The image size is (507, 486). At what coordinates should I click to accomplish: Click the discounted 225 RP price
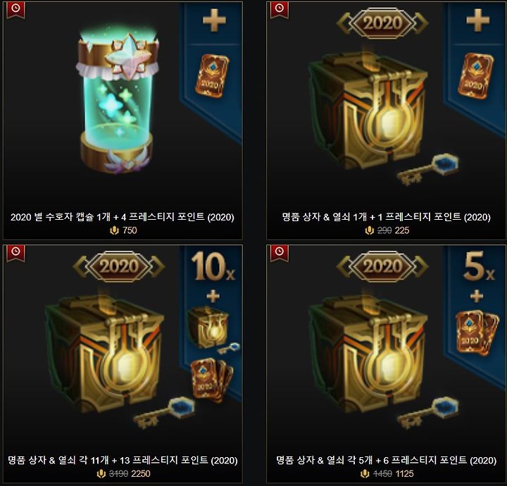pos(402,230)
